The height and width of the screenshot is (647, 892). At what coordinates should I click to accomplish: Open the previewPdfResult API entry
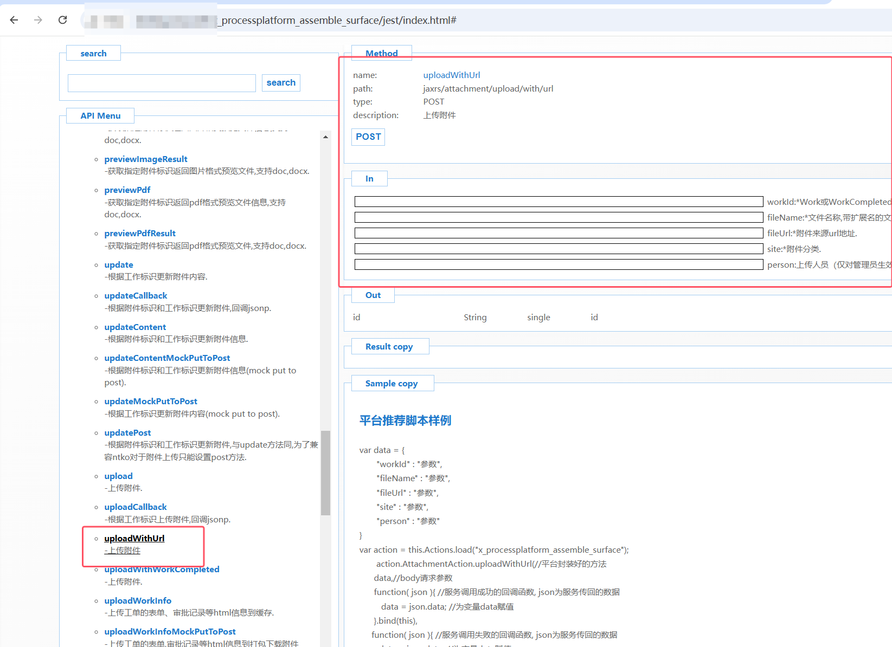tap(140, 234)
